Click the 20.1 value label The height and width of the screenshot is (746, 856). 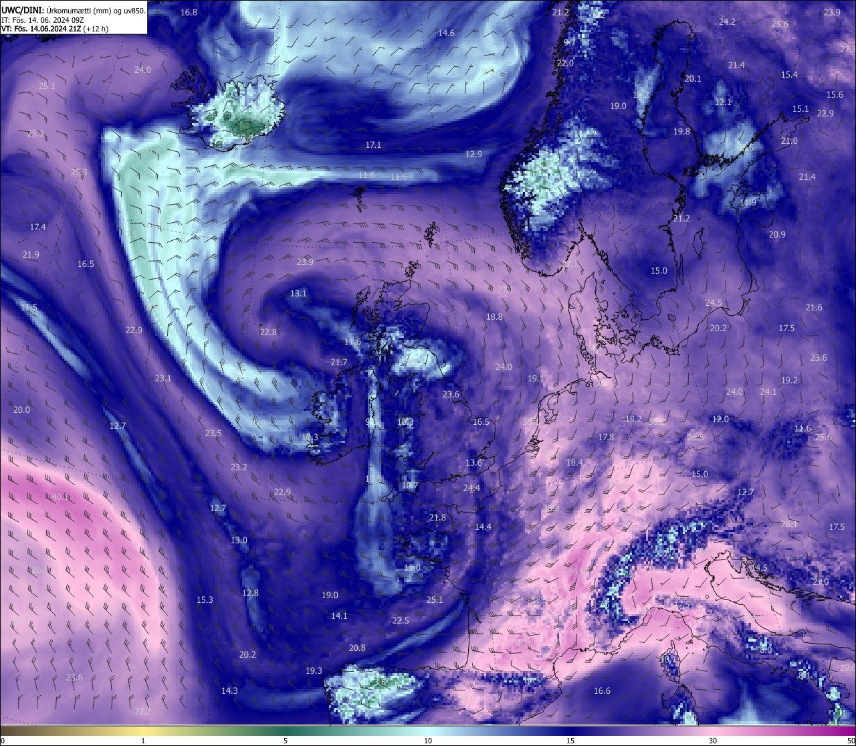(x=693, y=78)
